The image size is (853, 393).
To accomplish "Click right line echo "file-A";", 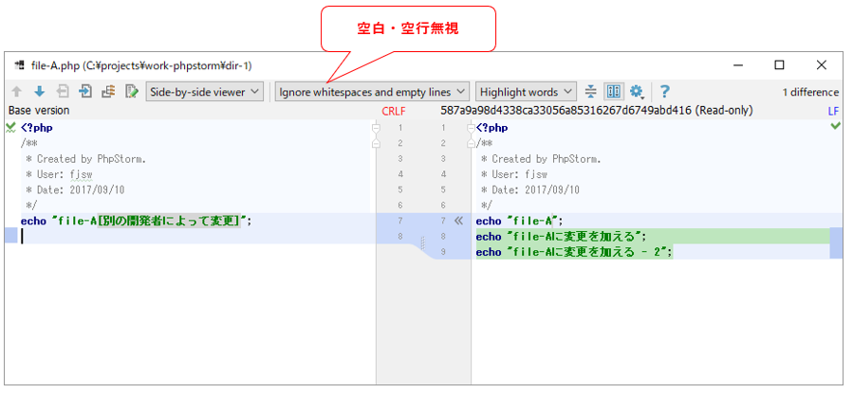I will tap(520, 221).
